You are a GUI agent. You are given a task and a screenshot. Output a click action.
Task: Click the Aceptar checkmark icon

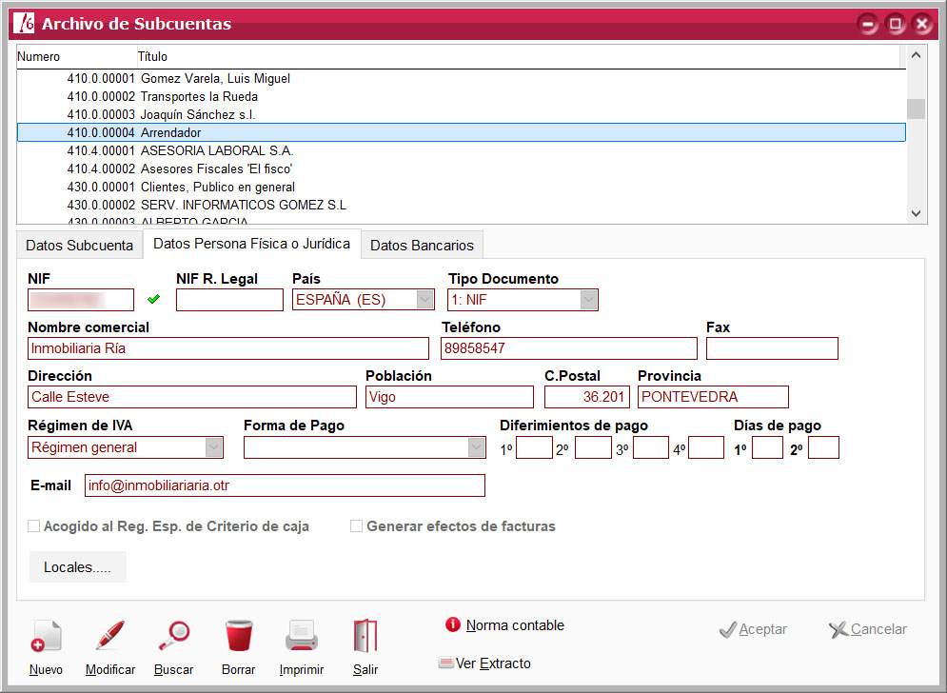[x=728, y=629]
